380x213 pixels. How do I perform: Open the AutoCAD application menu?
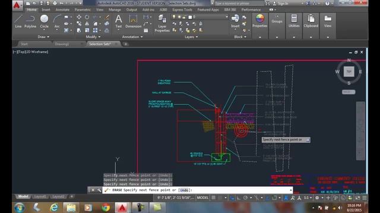pos(17,5)
